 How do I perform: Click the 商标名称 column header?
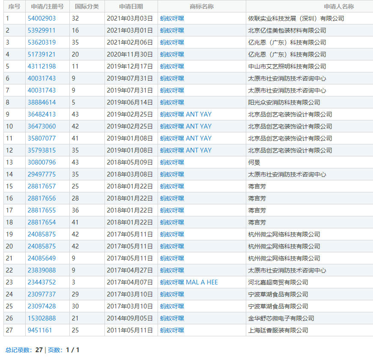click(x=202, y=6)
